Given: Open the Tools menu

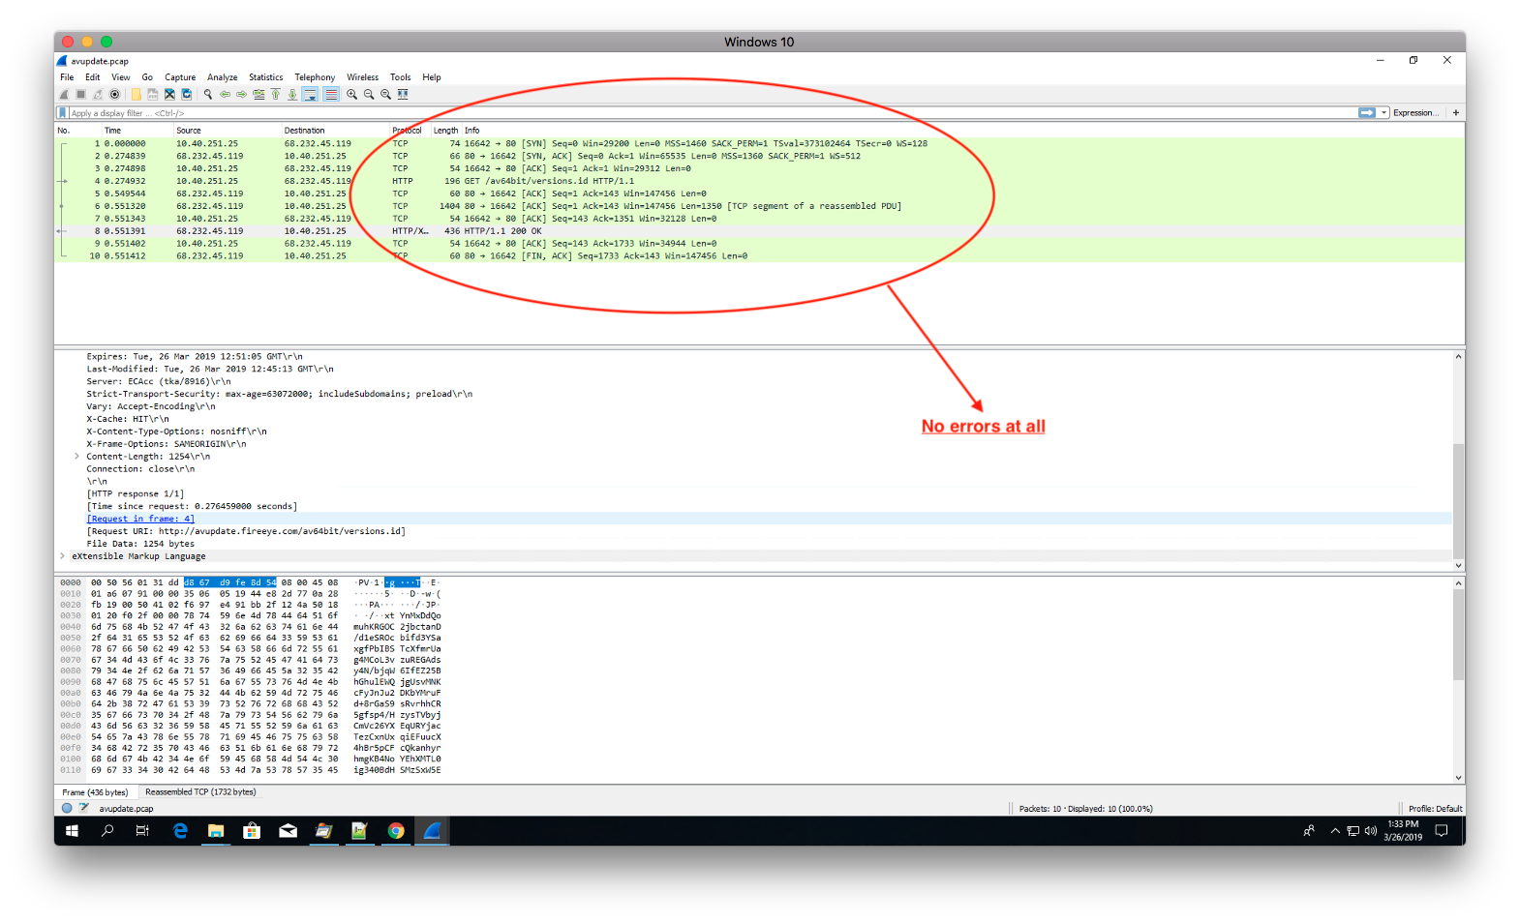Looking at the screenshot, I should [x=401, y=77].
